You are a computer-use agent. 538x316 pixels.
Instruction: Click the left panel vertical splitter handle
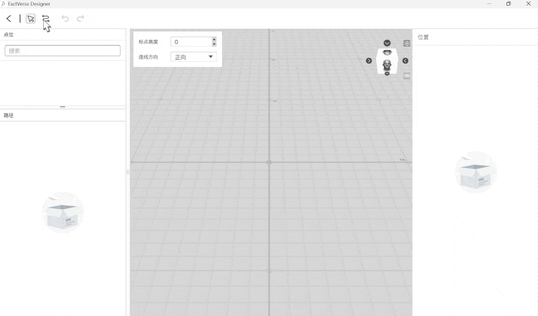coord(128,172)
